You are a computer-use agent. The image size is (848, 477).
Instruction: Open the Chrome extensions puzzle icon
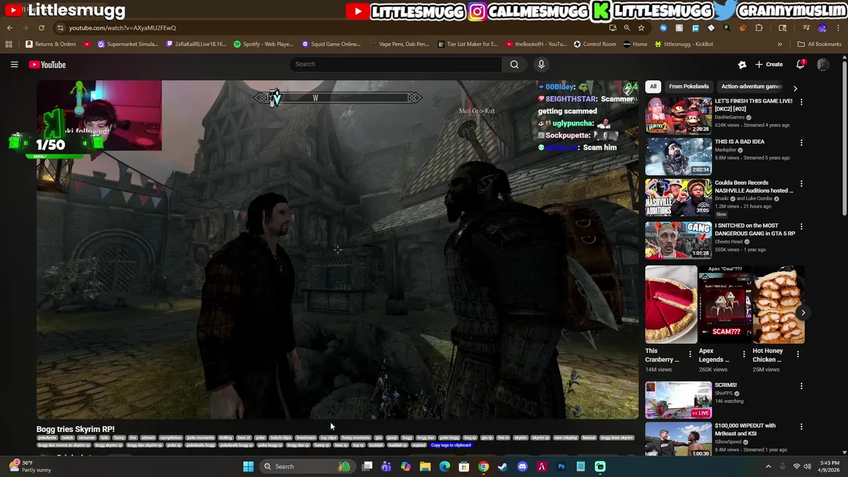tap(759, 28)
